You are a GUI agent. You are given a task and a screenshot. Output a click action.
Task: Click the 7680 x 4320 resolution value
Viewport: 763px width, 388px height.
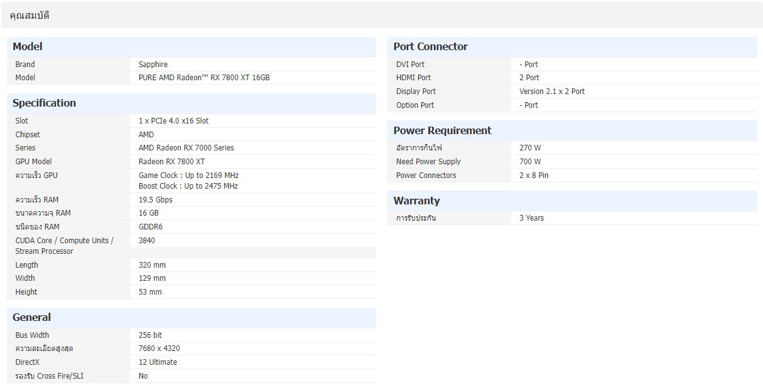(x=159, y=349)
